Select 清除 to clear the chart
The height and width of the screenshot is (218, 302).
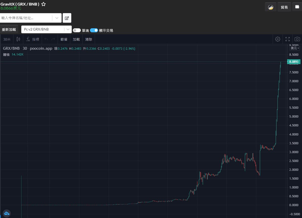coord(88,39)
